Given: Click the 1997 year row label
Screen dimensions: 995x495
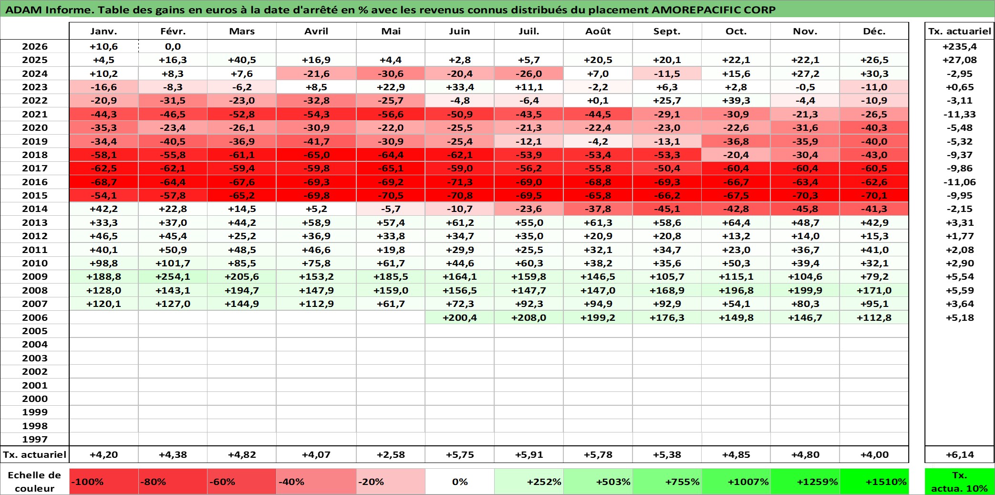Looking at the screenshot, I should [34, 439].
